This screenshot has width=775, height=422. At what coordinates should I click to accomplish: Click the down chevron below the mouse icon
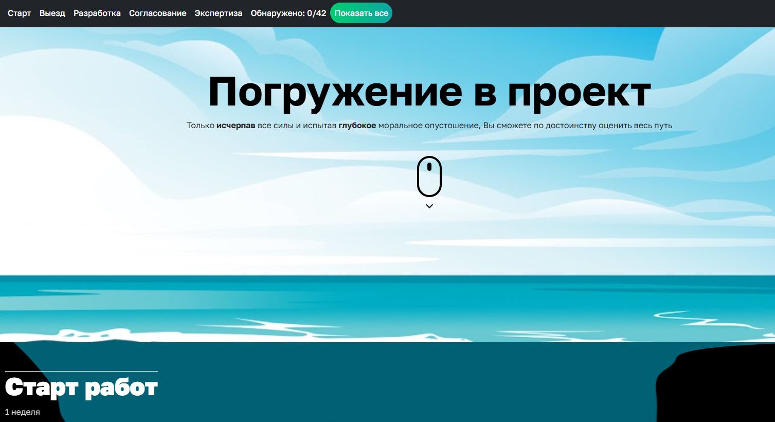click(429, 206)
